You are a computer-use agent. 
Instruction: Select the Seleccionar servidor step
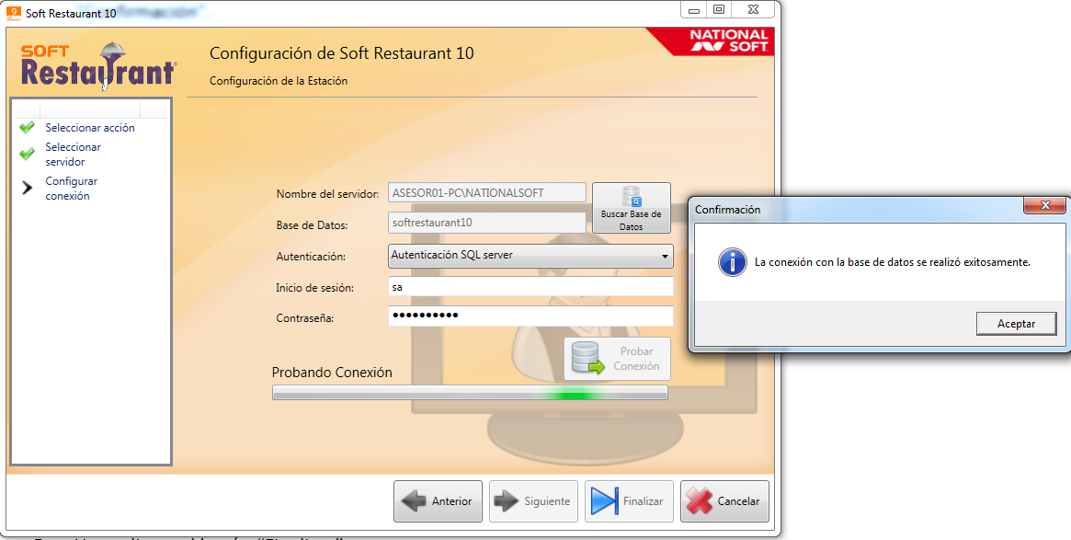point(73,154)
